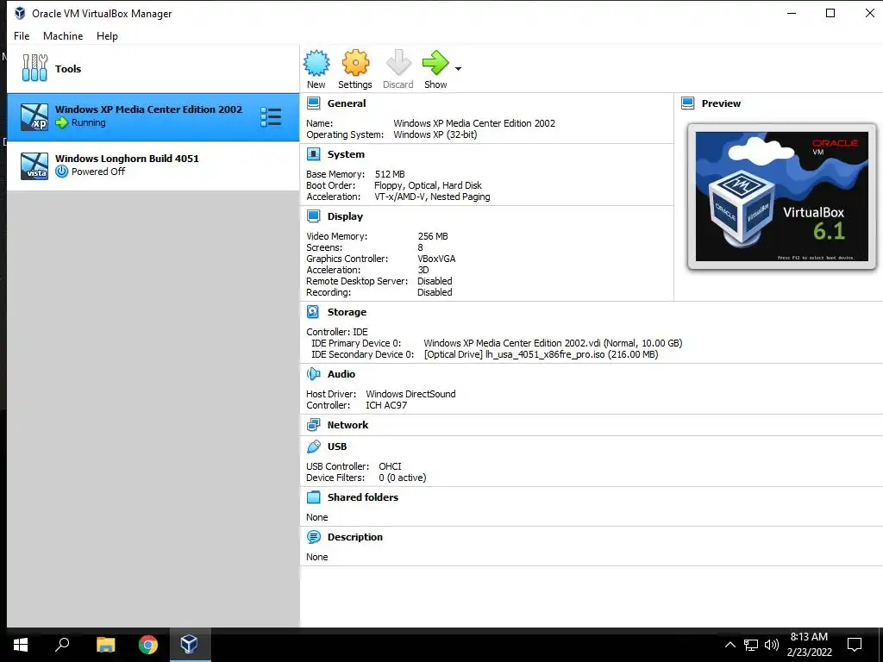
Task: Click the green Show arrow icon
Action: [435, 62]
